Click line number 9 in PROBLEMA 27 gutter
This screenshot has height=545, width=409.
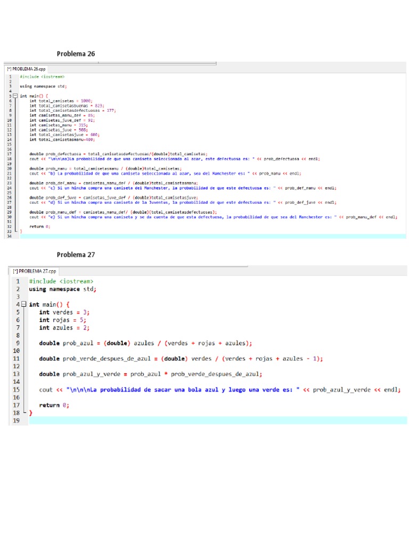[x=17, y=343]
